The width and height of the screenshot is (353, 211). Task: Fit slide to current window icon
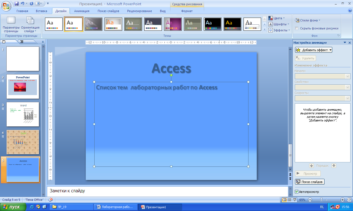[x=349, y=200]
